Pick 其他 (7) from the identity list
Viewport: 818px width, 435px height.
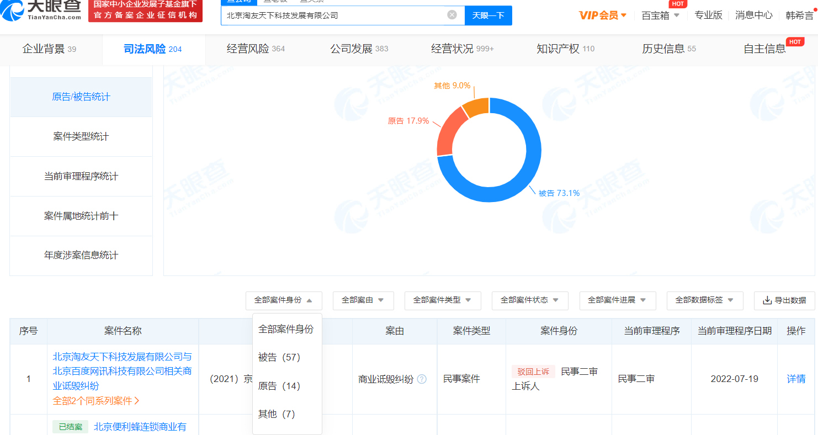pyautogui.click(x=277, y=414)
